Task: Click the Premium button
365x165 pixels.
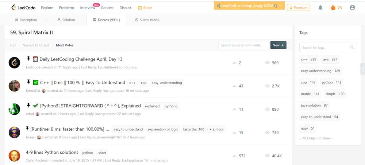Action: (x=299, y=8)
